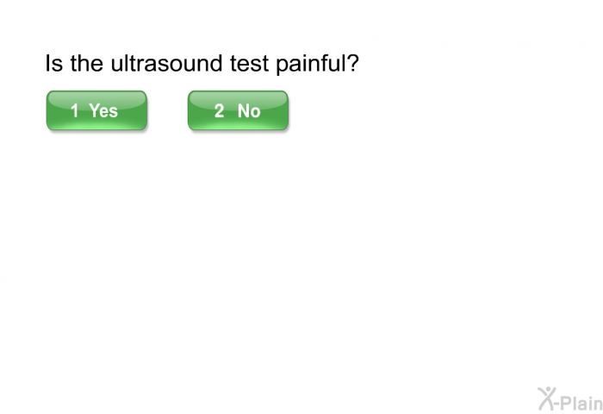Pick "Yes" as the quiz answer

click(x=96, y=110)
